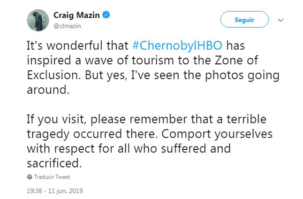Click the Traducir Tweet link

[x=52, y=177]
